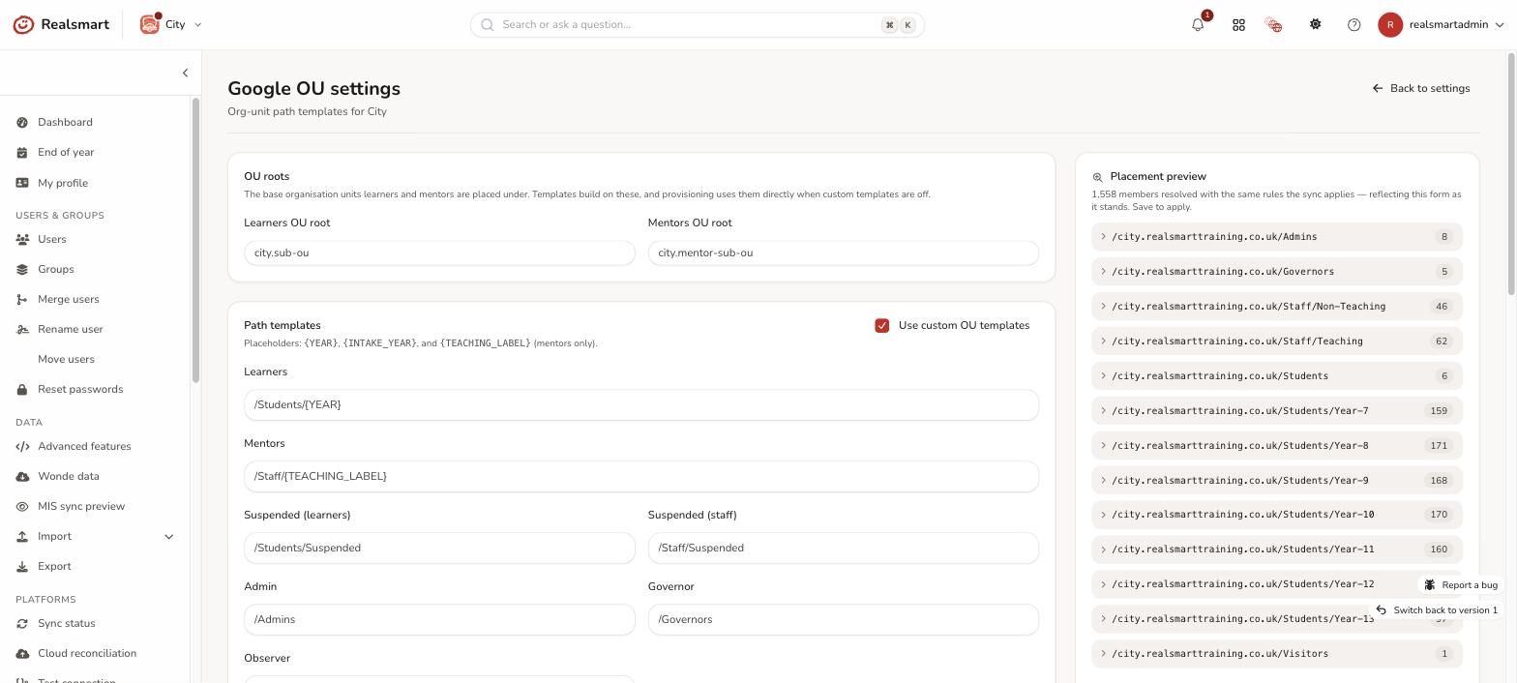
Task: Click the Suspended (staff) path field
Action: pyautogui.click(x=844, y=548)
